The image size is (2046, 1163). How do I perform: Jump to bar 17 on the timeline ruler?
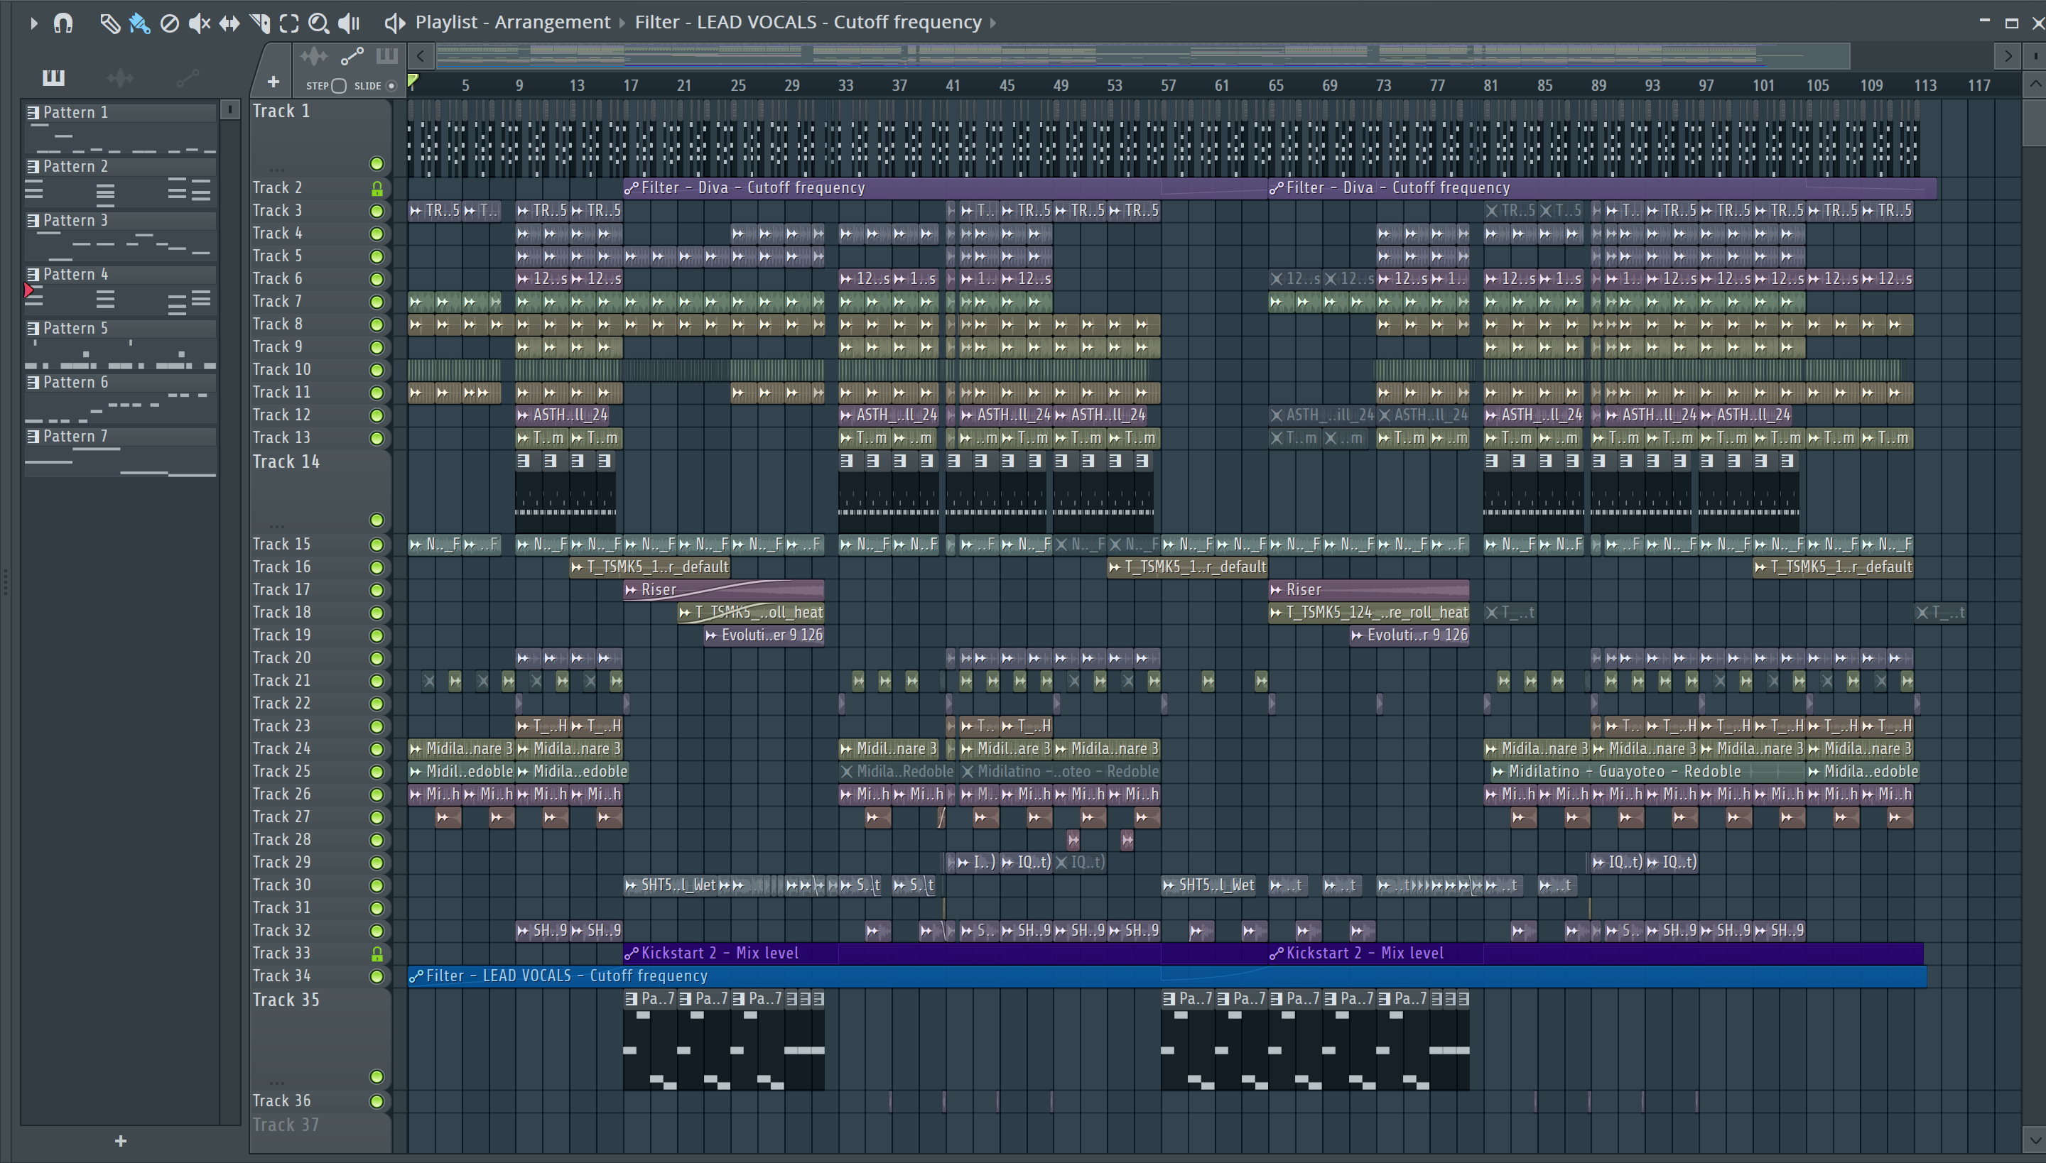click(x=631, y=85)
